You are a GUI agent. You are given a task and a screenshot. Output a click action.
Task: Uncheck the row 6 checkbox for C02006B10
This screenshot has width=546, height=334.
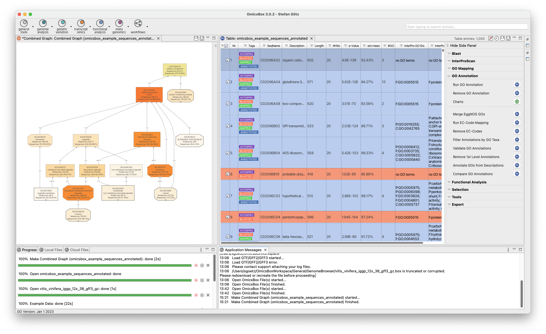coord(228,174)
